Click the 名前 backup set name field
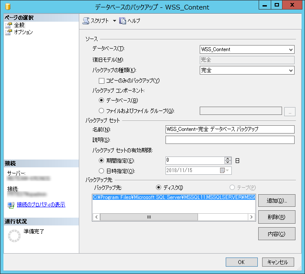 click(x=230, y=129)
